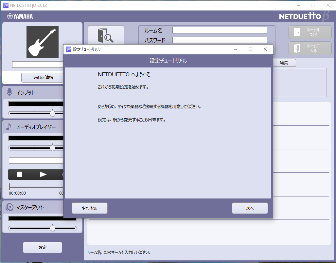Open the 設定 settings button
This screenshot has height=263, width=336.
point(43,247)
